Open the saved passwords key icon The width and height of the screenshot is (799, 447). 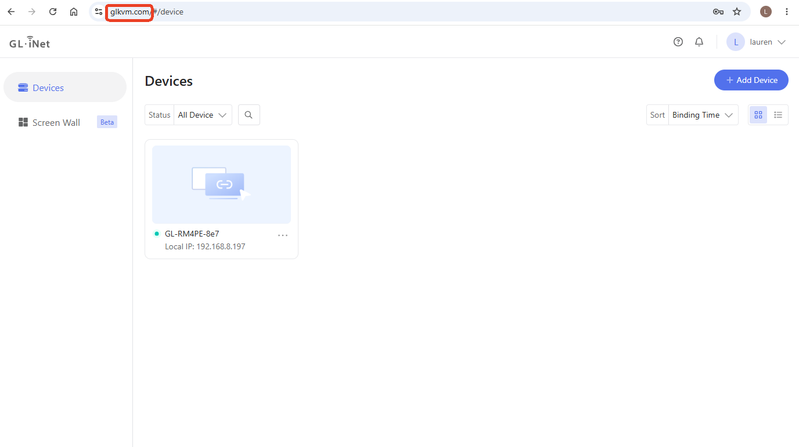pos(718,12)
